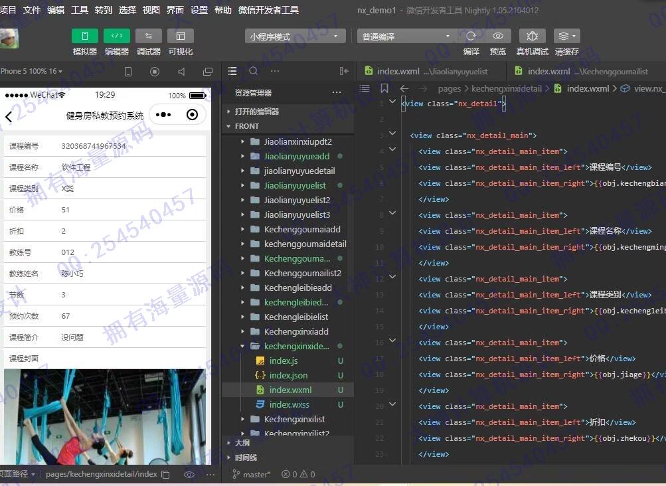This screenshot has height=486, width=666.
Task: Click the simulator rotate device icon
Action: coord(128,72)
